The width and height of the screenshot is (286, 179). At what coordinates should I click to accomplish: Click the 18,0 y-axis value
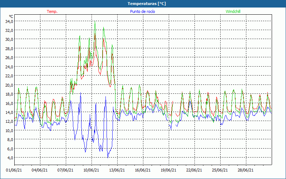click(9, 94)
